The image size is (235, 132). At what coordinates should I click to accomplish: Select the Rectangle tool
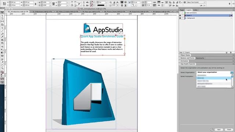2,43
